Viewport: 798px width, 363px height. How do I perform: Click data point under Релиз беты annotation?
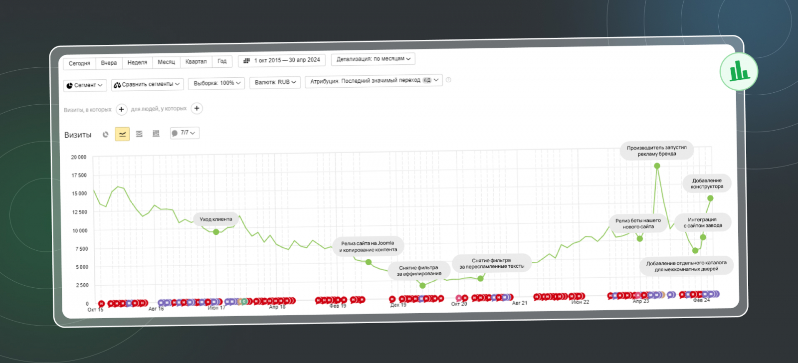click(640, 239)
